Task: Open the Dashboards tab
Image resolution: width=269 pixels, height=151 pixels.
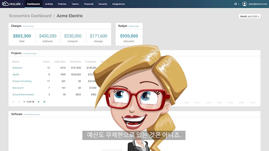Action: pyautogui.click(x=34, y=4)
